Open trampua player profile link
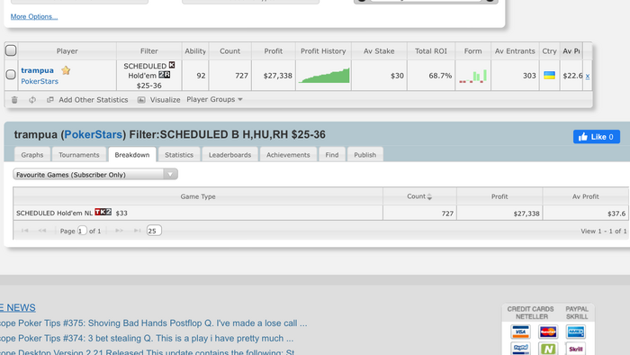This screenshot has width=630, height=355. click(38, 70)
